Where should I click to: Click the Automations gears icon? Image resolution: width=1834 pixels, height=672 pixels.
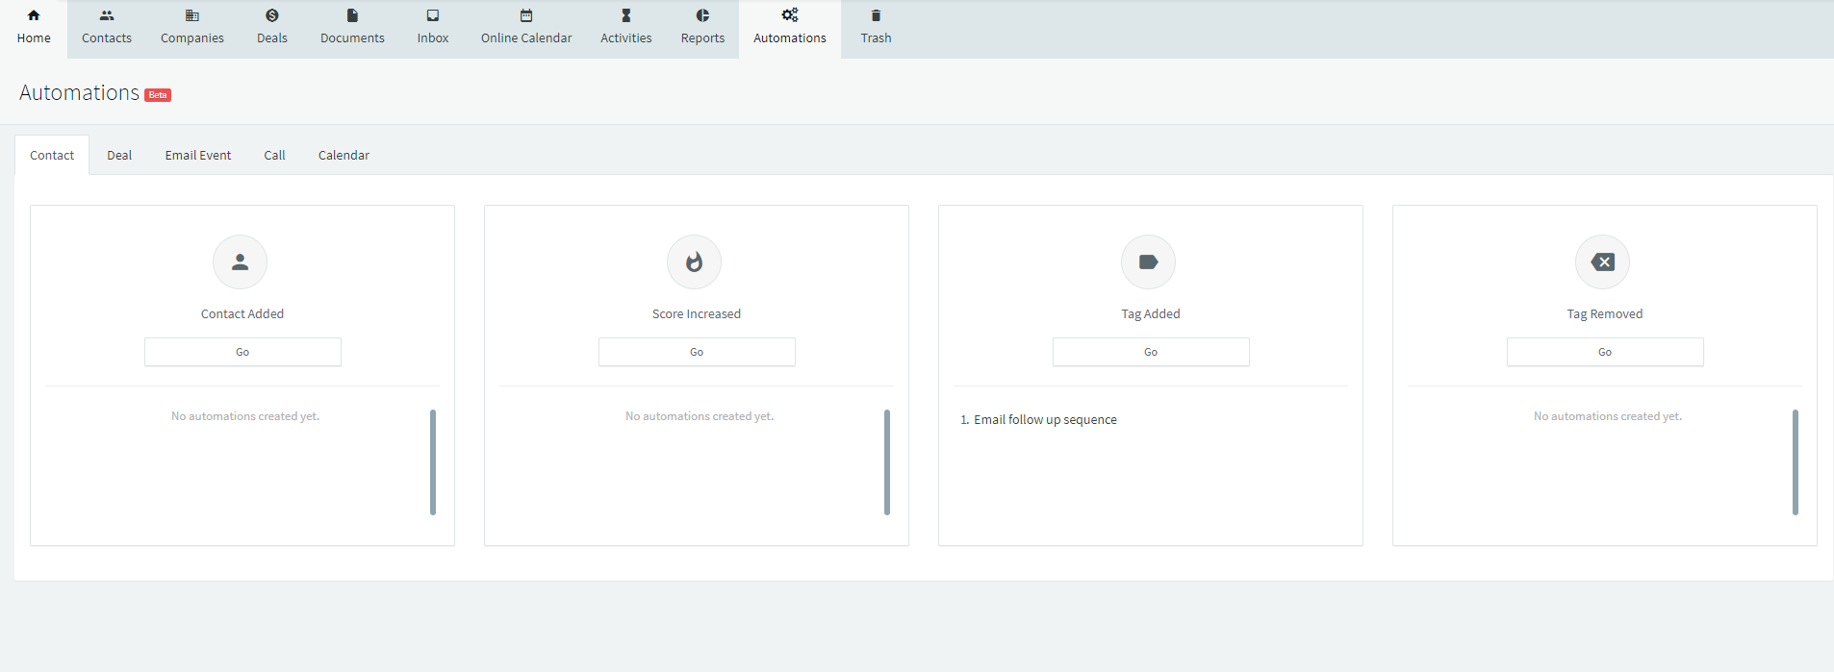click(790, 15)
